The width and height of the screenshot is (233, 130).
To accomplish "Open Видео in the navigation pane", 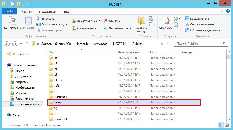I will (x=17, y=71).
